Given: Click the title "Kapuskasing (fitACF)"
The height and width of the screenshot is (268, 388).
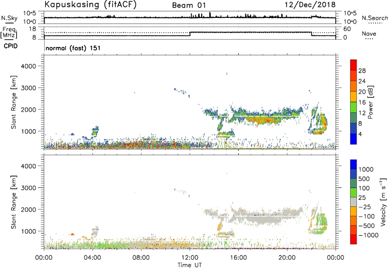Looking at the screenshot, I should click(90, 4).
